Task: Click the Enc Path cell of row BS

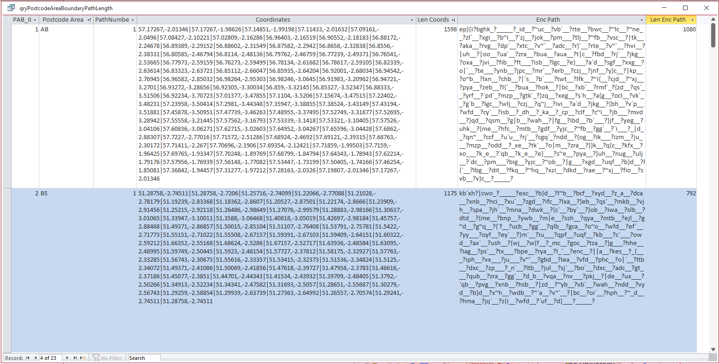Action: (x=551, y=270)
